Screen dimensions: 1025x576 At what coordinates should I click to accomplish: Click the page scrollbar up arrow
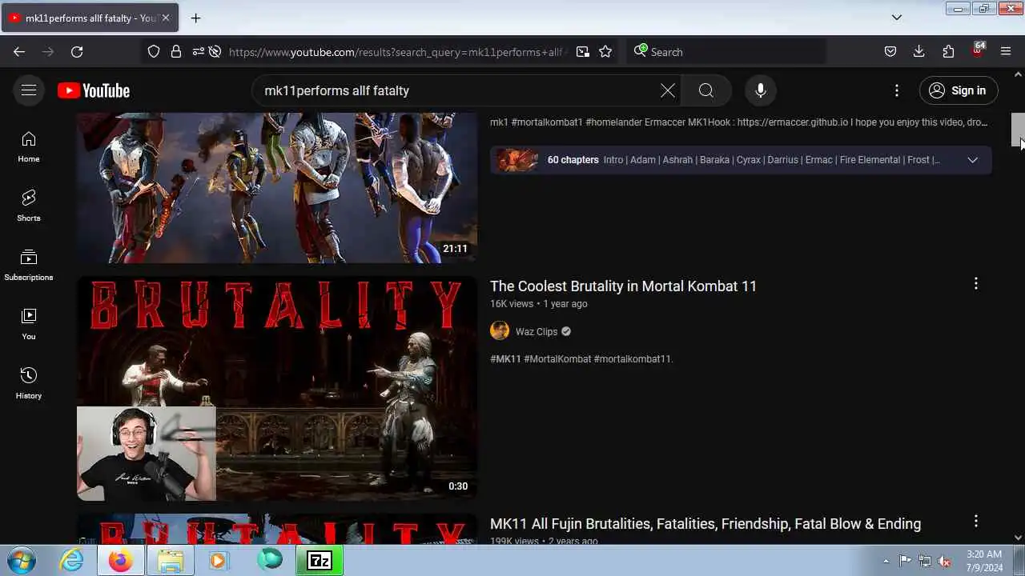1018,74
